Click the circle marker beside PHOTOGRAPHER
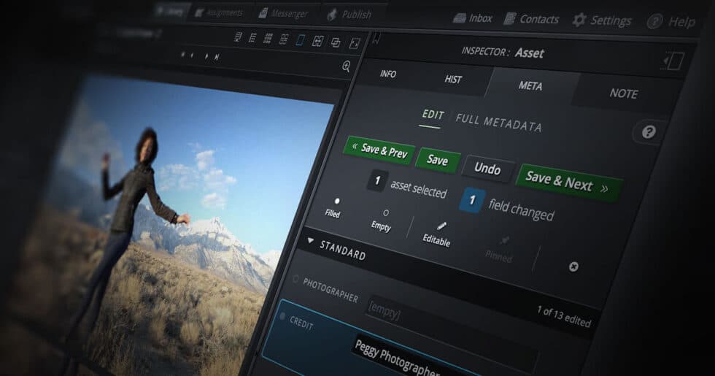Image resolution: width=715 pixels, height=376 pixels. click(x=295, y=279)
